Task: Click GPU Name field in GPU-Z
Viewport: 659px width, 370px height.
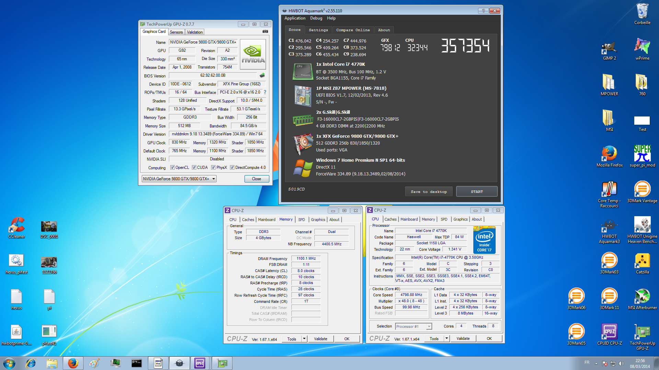Action: (x=203, y=42)
